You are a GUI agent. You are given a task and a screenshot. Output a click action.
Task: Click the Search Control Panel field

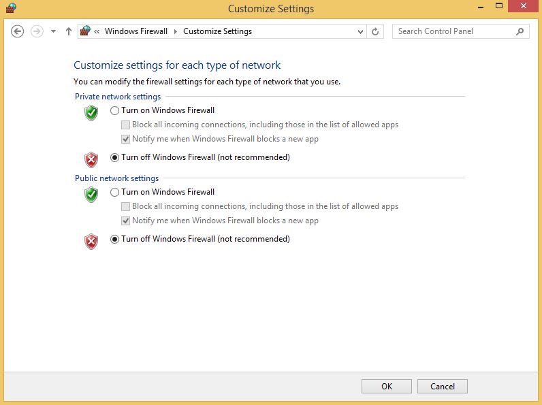click(x=453, y=31)
